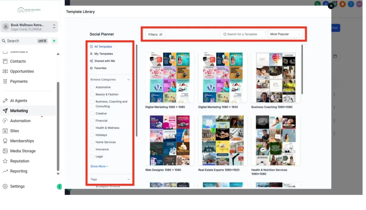The height and width of the screenshot is (210, 366).
Task: Open the Most Popular sort dropdown
Action: coord(285,34)
